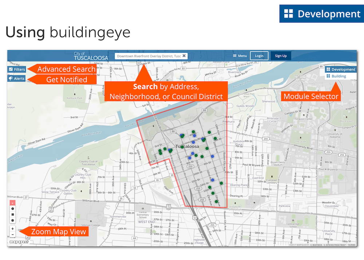Click the City of Tuscaloosa logo
Screen dimensions: 364x260
pos(91,56)
